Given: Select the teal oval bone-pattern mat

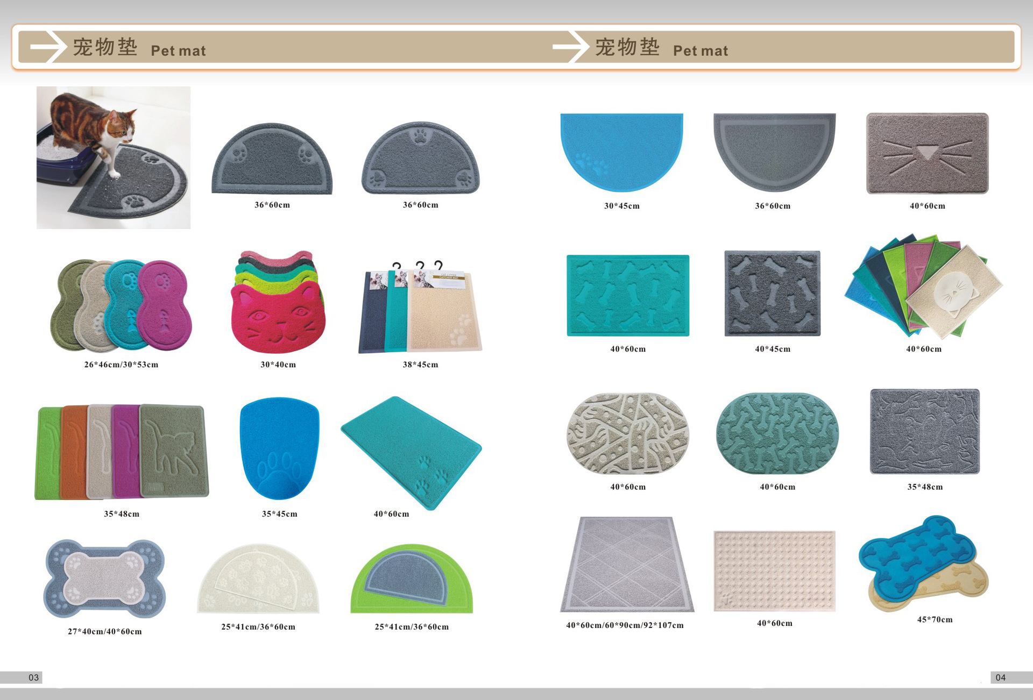Looking at the screenshot, I should tap(777, 433).
